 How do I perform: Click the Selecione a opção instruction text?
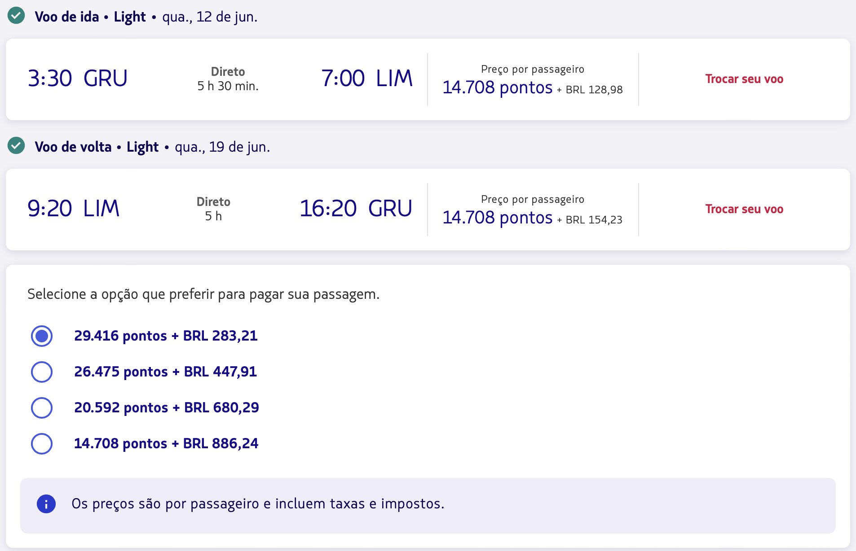click(203, 294)
